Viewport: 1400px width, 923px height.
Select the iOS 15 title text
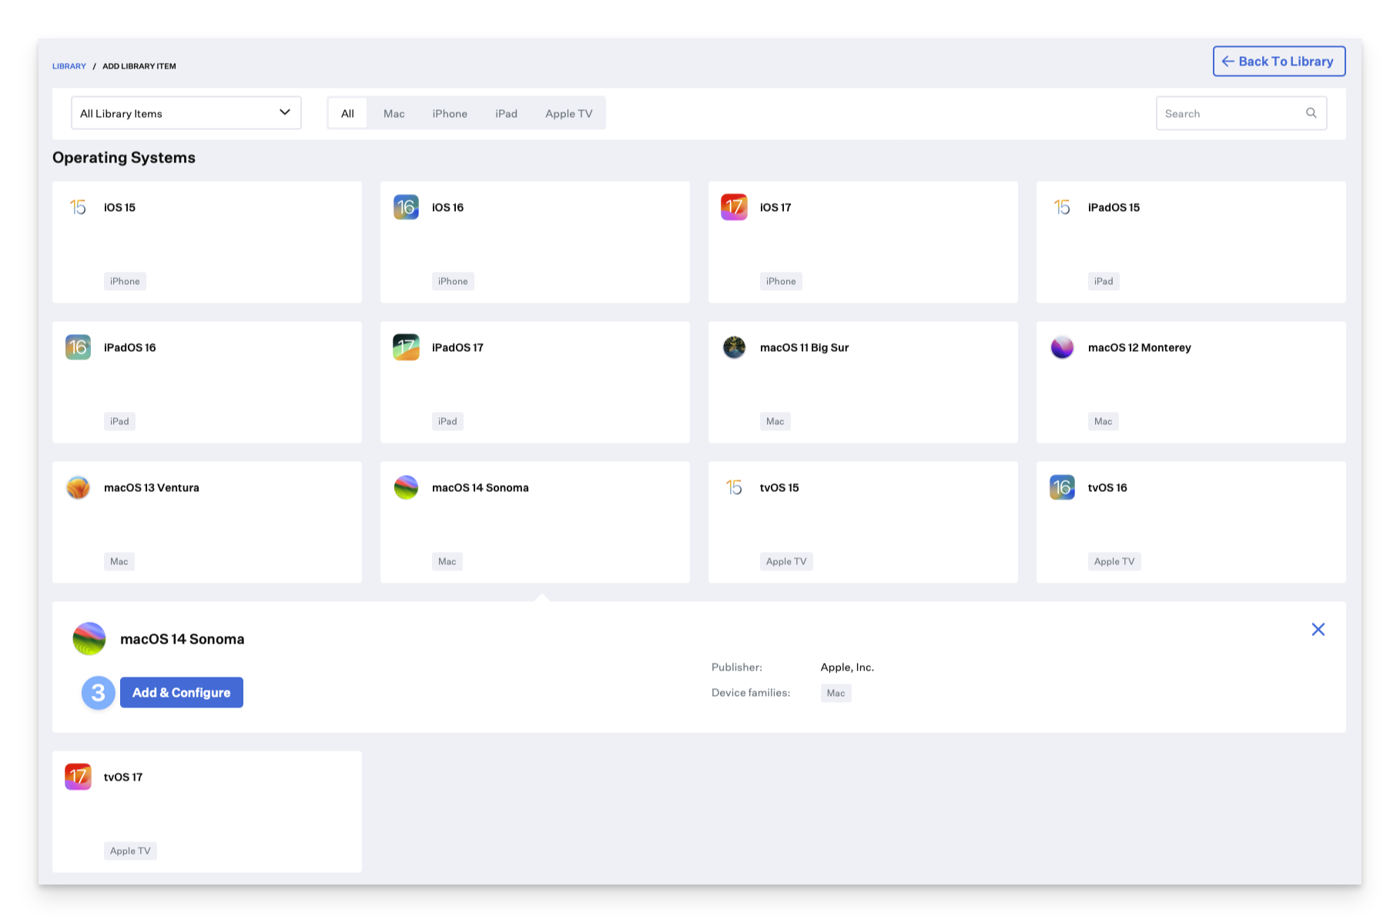[119, 207]
